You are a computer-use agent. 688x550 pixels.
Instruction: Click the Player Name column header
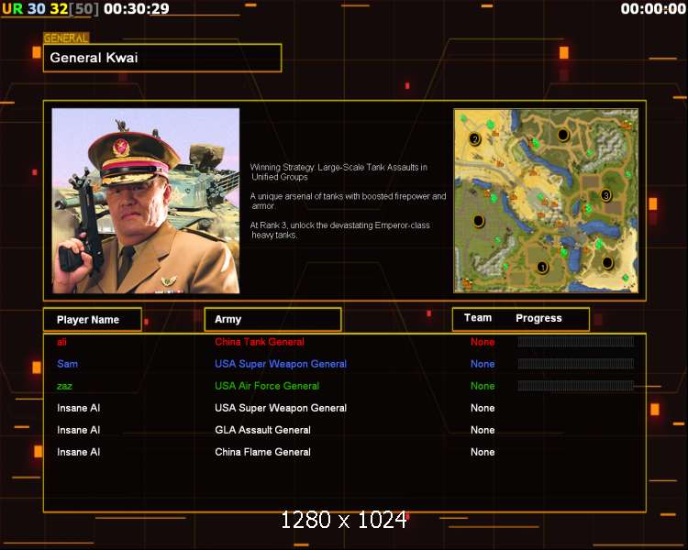click(93, 319)
